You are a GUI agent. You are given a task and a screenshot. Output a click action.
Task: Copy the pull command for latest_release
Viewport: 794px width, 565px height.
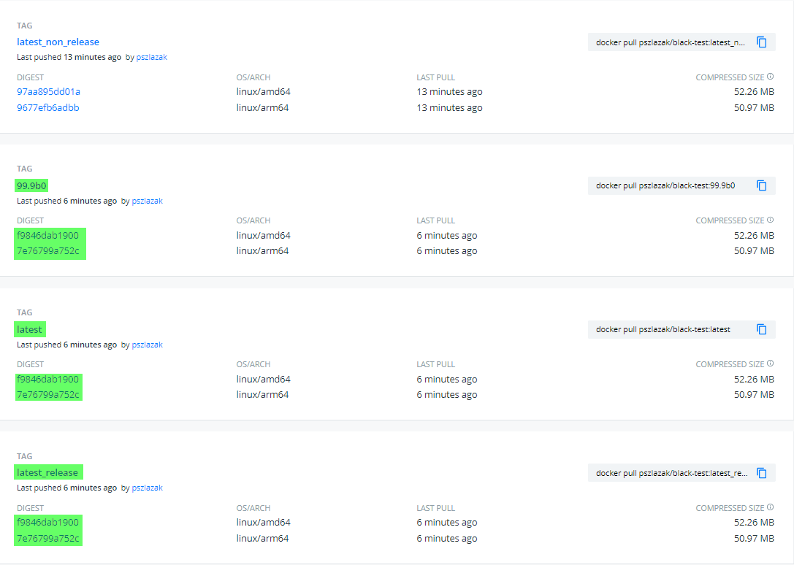coord(762,473)
